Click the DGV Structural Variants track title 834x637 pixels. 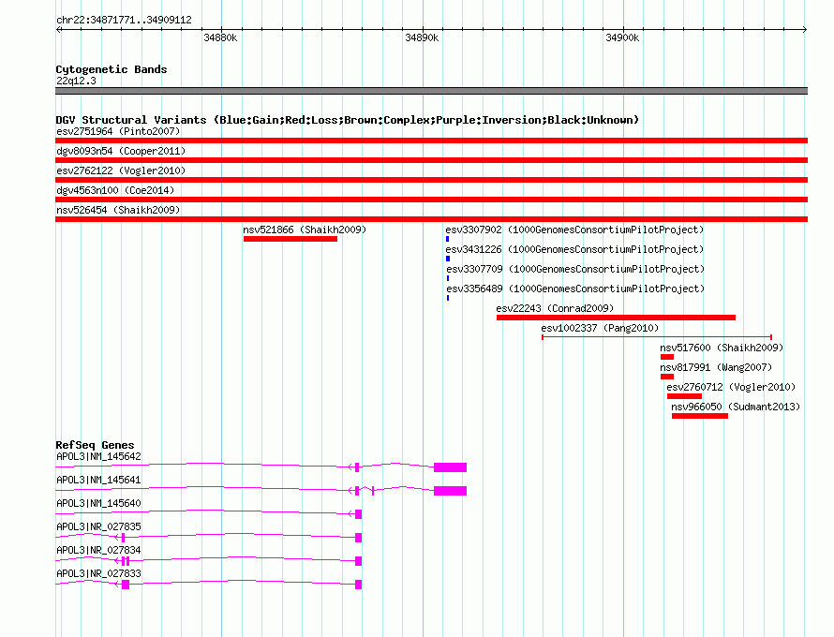348,120
